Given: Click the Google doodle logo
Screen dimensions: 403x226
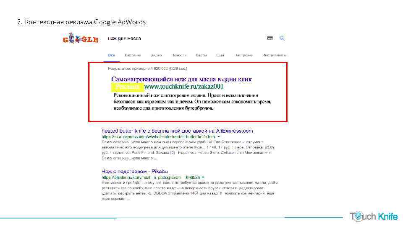Looking at the screenshot, I should (x=81, y=38).
